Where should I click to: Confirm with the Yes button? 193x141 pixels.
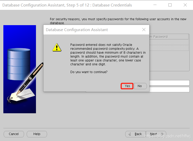[127, 86]
